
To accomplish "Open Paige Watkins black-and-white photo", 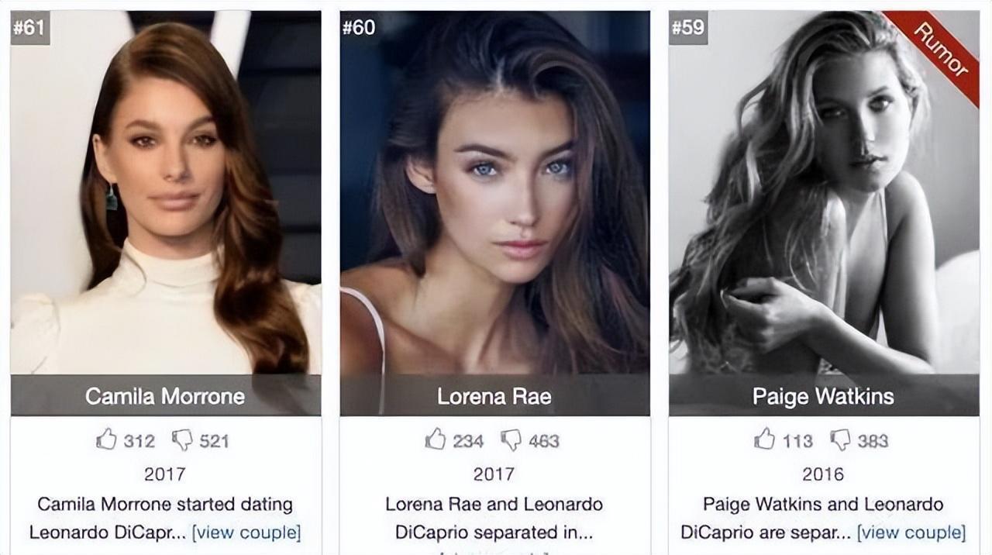I will coord(824,192).
